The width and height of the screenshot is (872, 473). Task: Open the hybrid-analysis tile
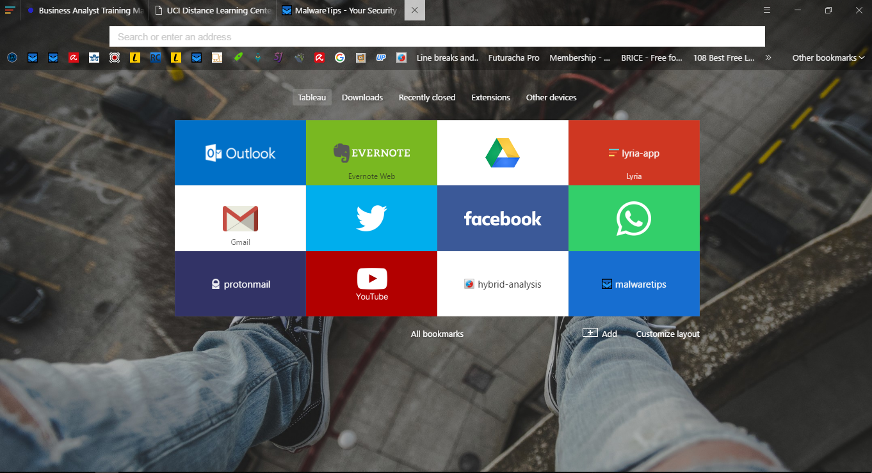coord(503,284)
